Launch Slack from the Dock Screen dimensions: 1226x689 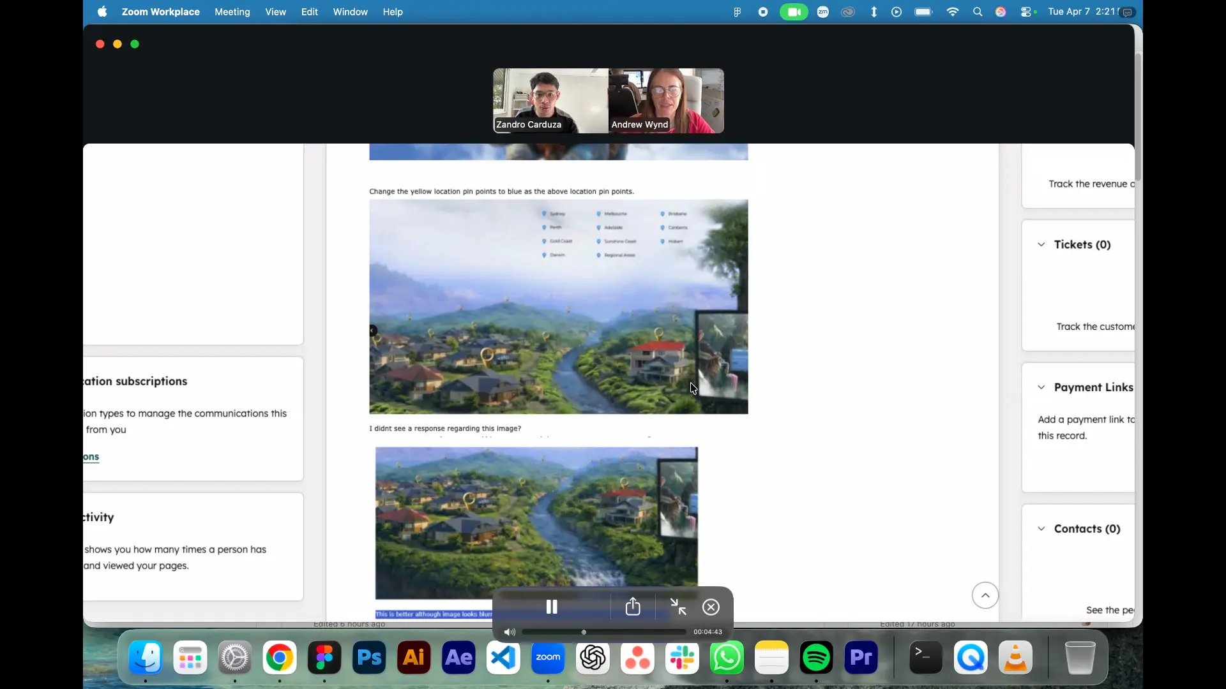pos(682,657)
